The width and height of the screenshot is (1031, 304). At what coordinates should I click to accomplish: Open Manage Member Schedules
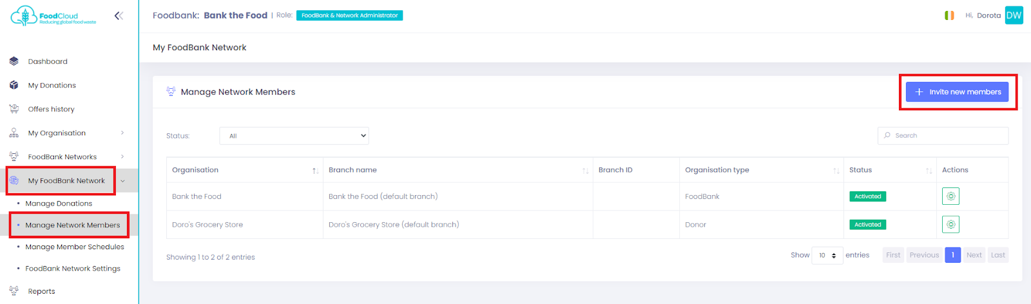(75, 247)
